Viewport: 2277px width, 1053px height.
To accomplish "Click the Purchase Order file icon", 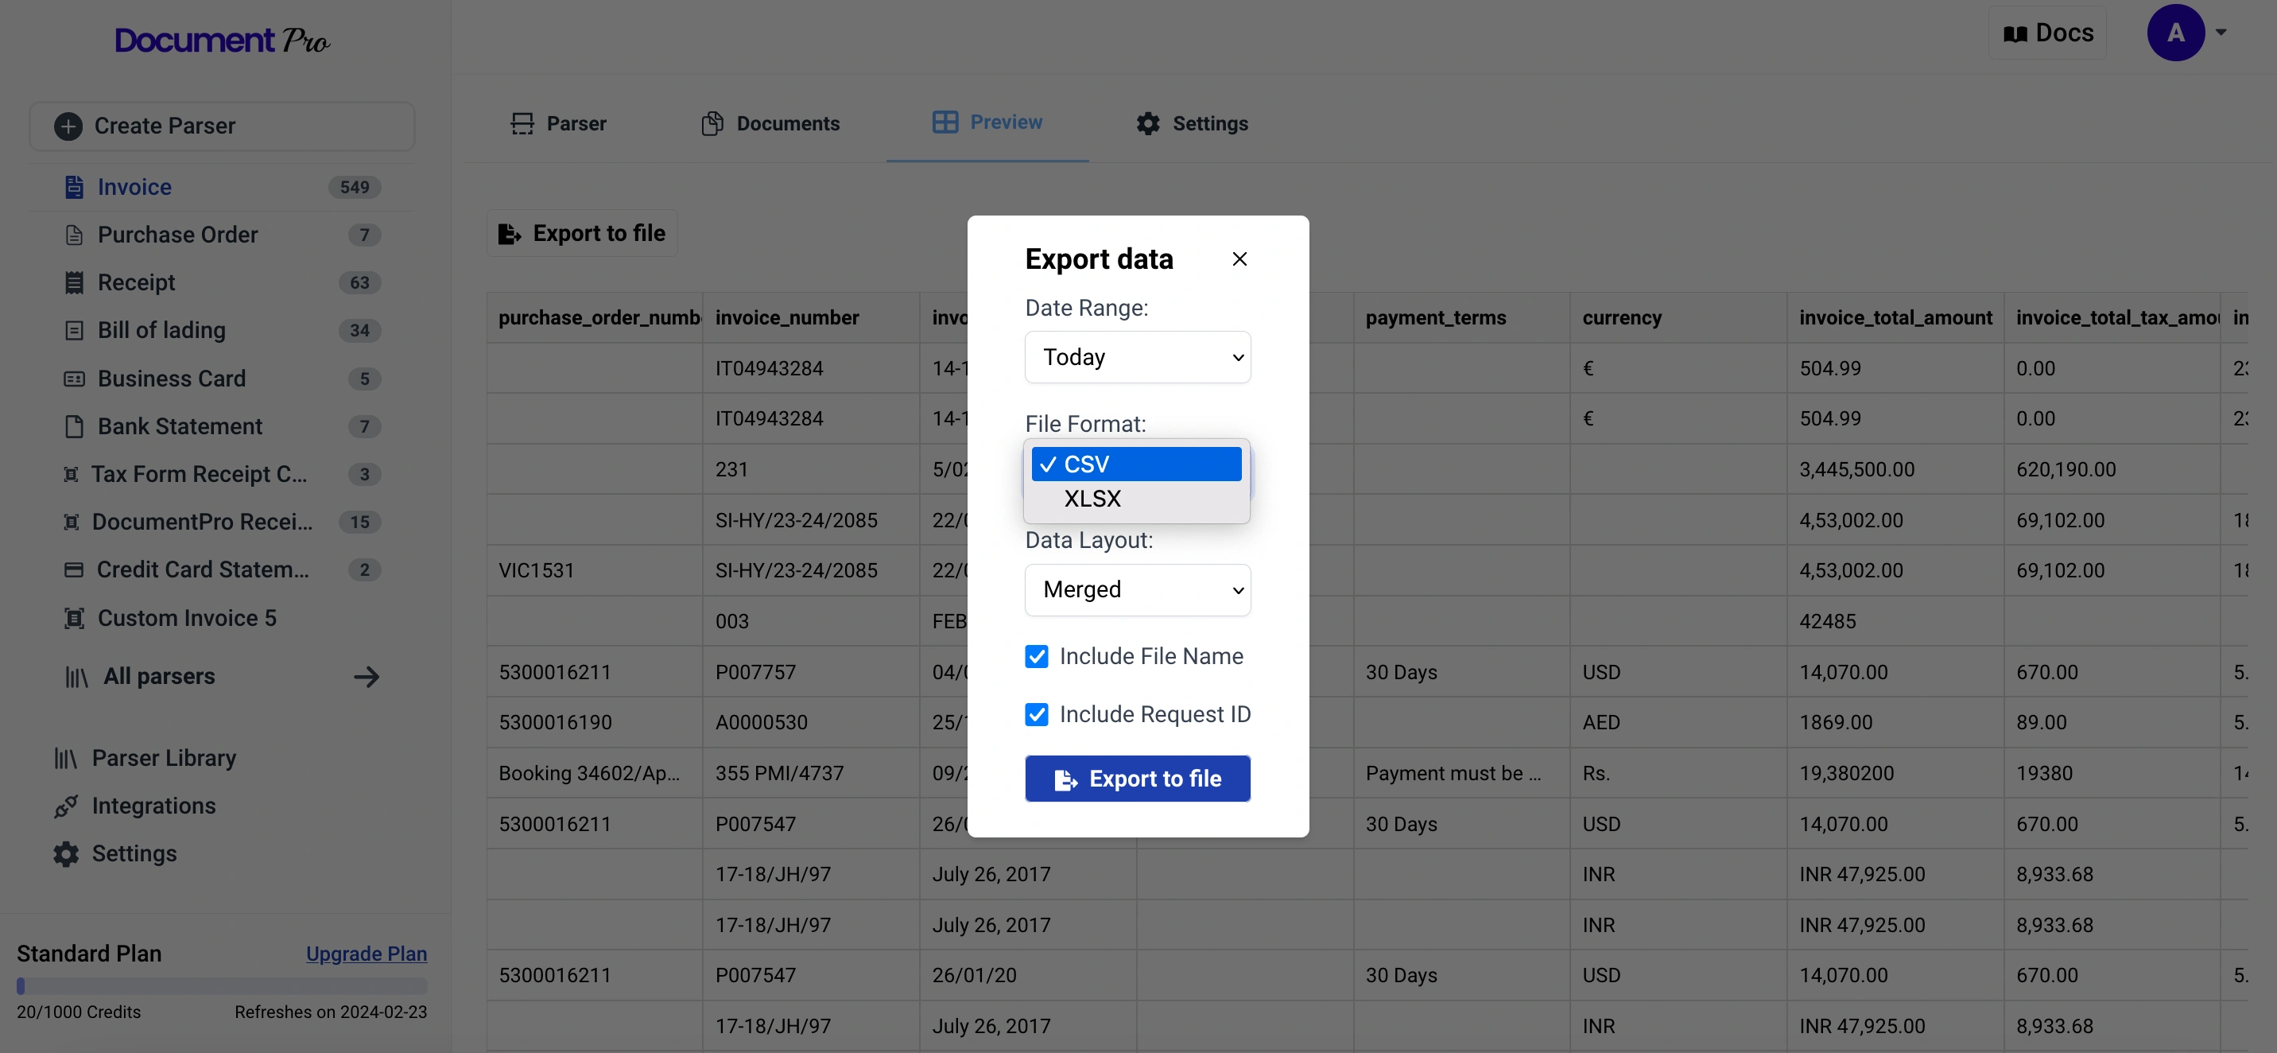I will [74, 235].
